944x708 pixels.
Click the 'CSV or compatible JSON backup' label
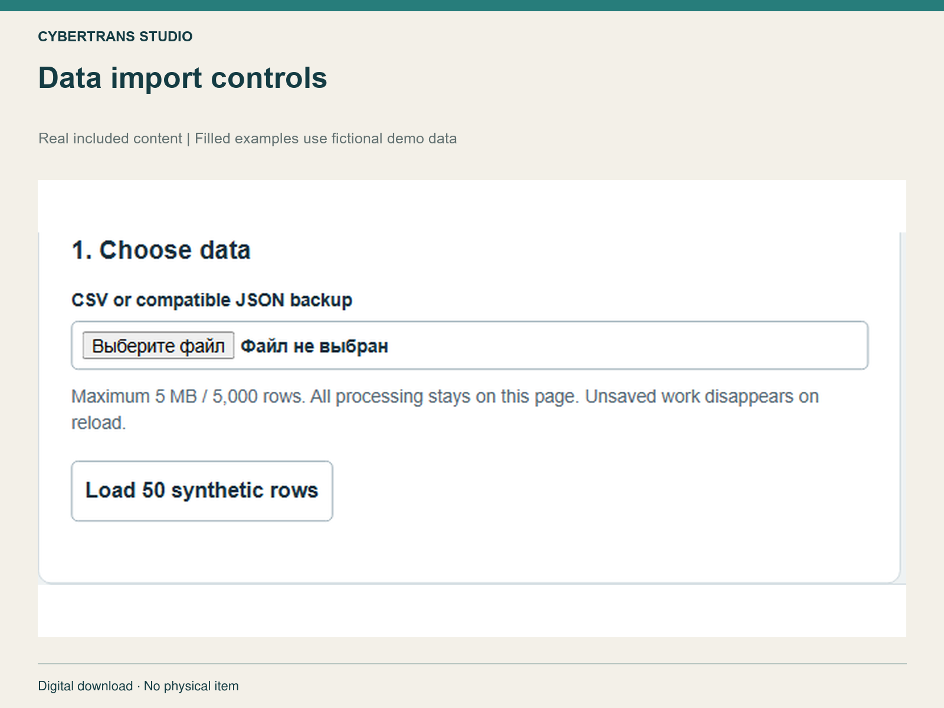[212, 300]
